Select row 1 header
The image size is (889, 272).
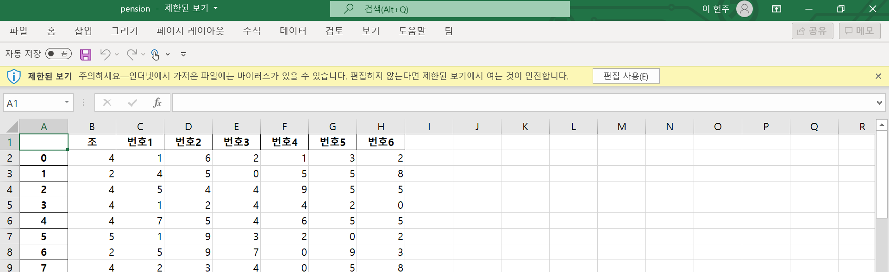pyautogui.click(x=10, y=142)
